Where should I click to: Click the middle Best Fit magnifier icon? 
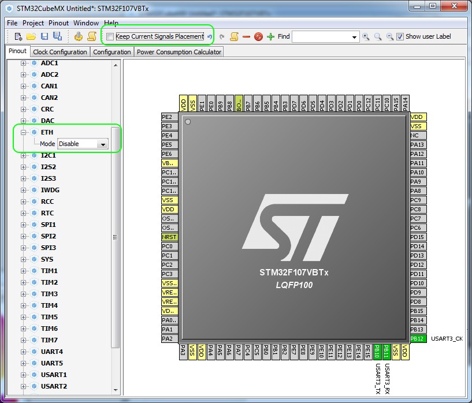tap(378, 37)
